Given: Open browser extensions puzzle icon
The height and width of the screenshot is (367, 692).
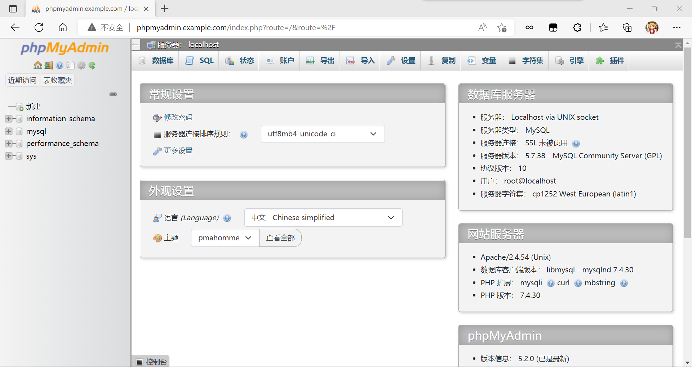Looking at the screenshot, I should pos(577,27).
